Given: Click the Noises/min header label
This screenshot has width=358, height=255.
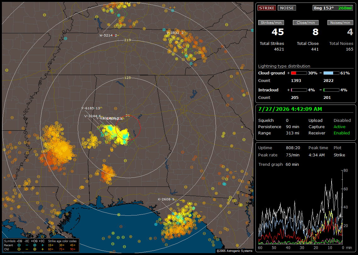Looking at the screenshot, I should [340, 23].
